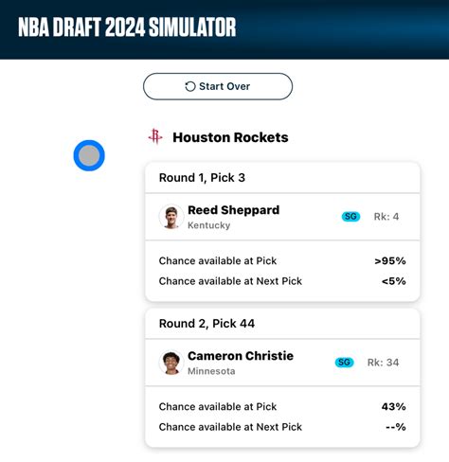Open Cameron Christie's player headshot
Viewport: 449px width, 462px height.
click(171, 363)
